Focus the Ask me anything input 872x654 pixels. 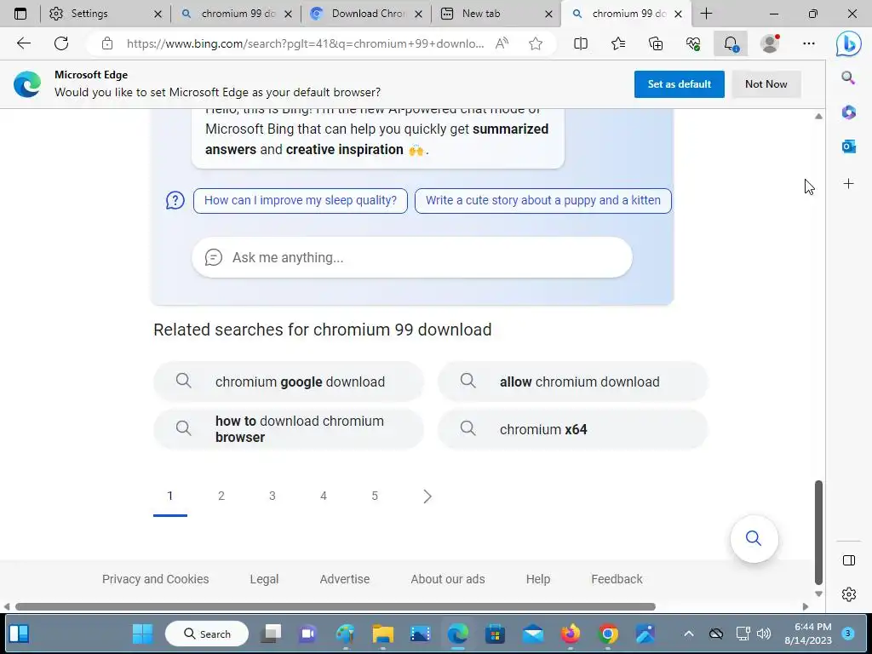(x=412, y=257)
